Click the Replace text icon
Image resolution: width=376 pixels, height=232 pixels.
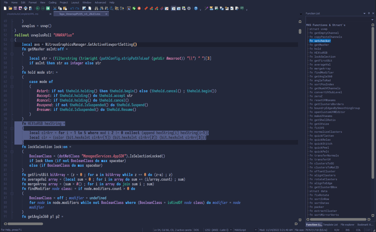[x=112, y=8]
